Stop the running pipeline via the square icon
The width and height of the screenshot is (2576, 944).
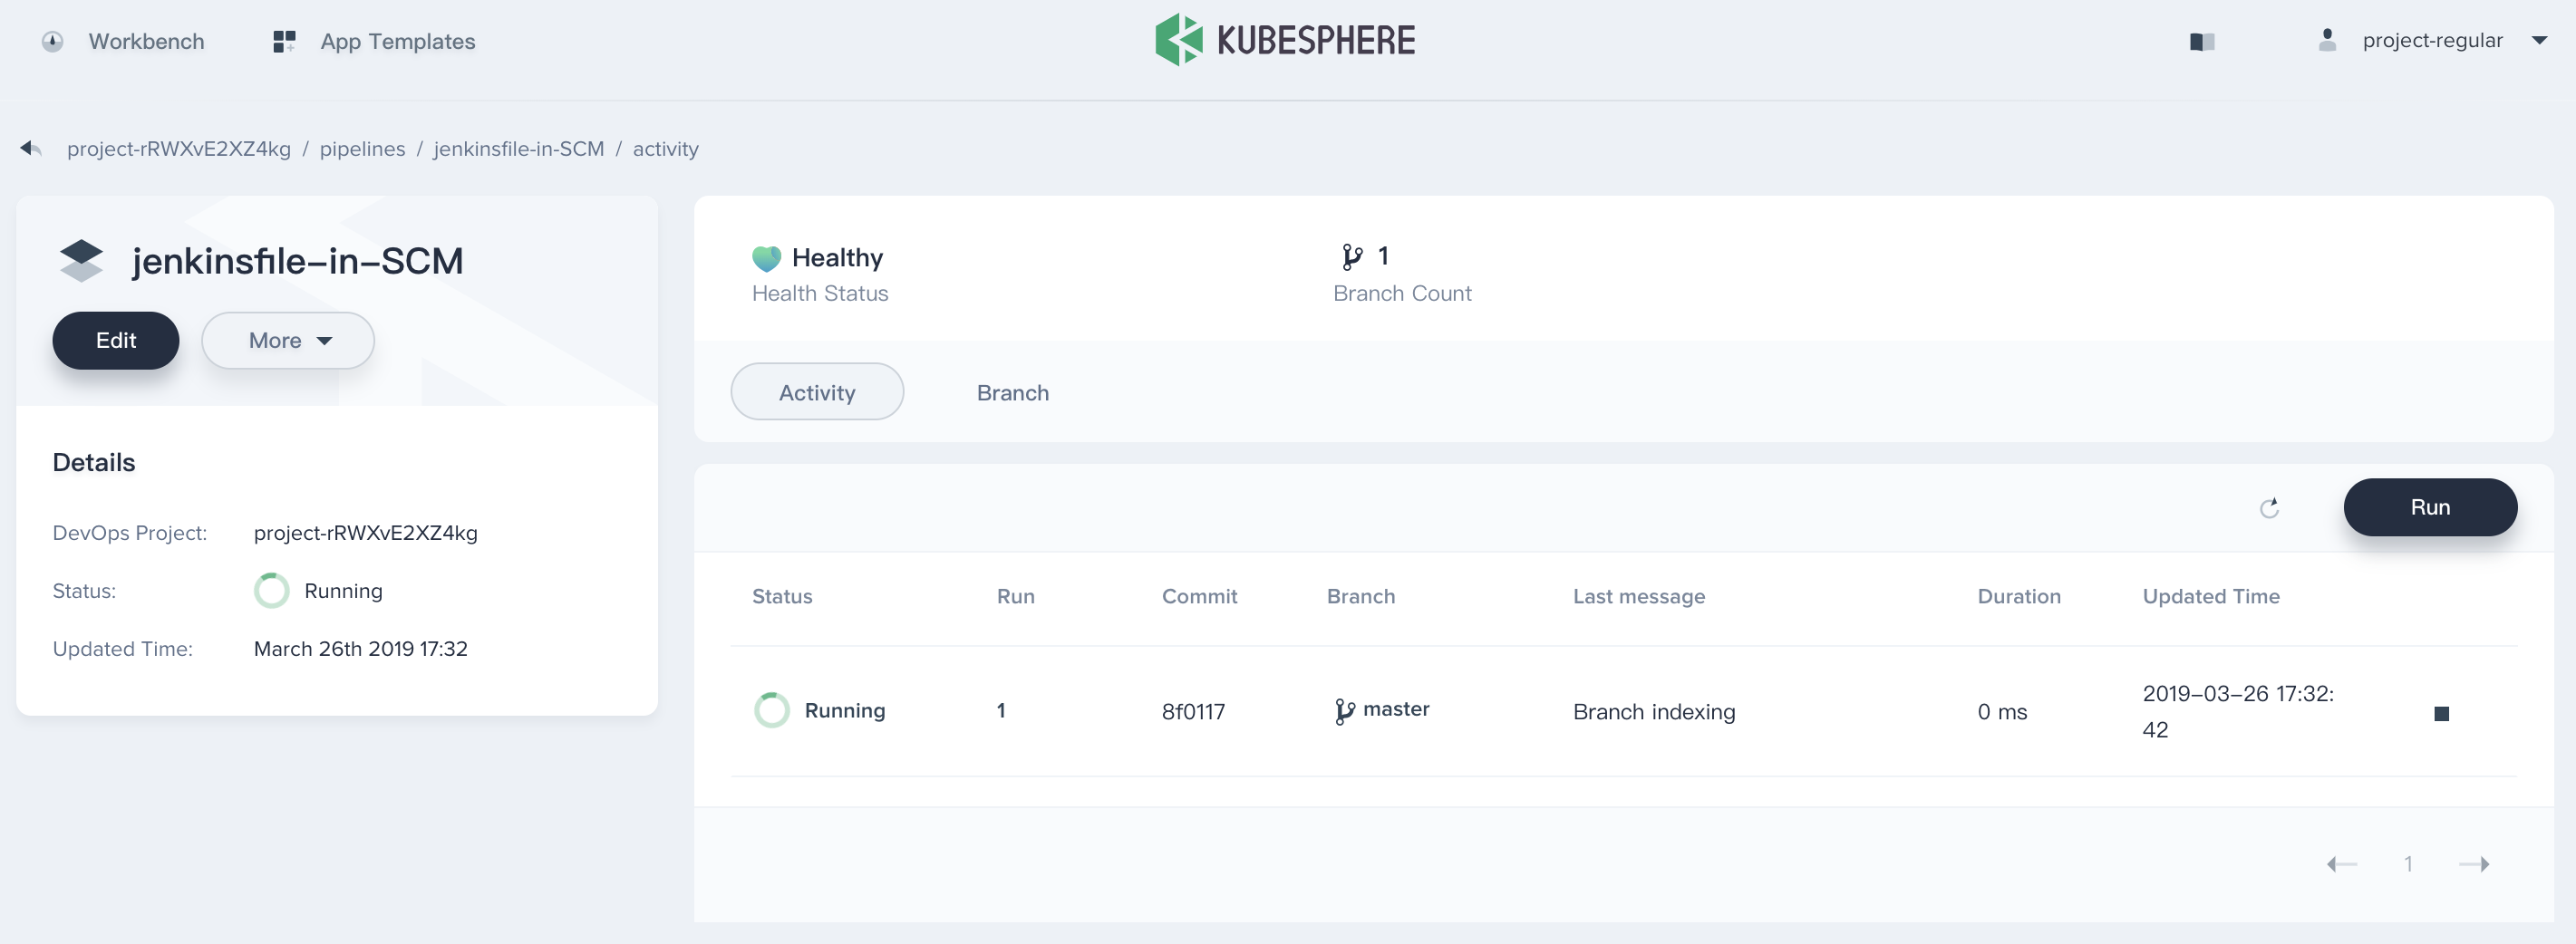(2442, 714)
